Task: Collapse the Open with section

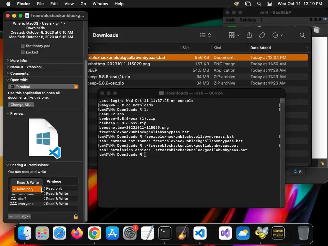Action: (x=8, y=80)
